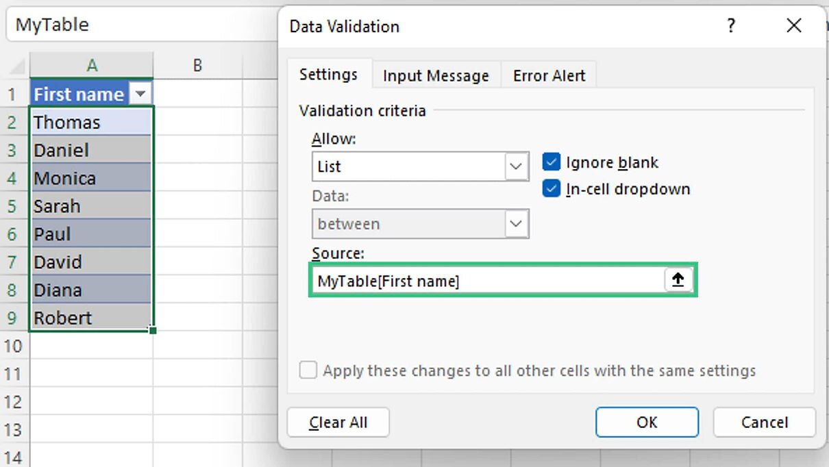Viewport: 829px width, 467px height.
Task: Open the Error Alert tab
Action: coord(549,75)
